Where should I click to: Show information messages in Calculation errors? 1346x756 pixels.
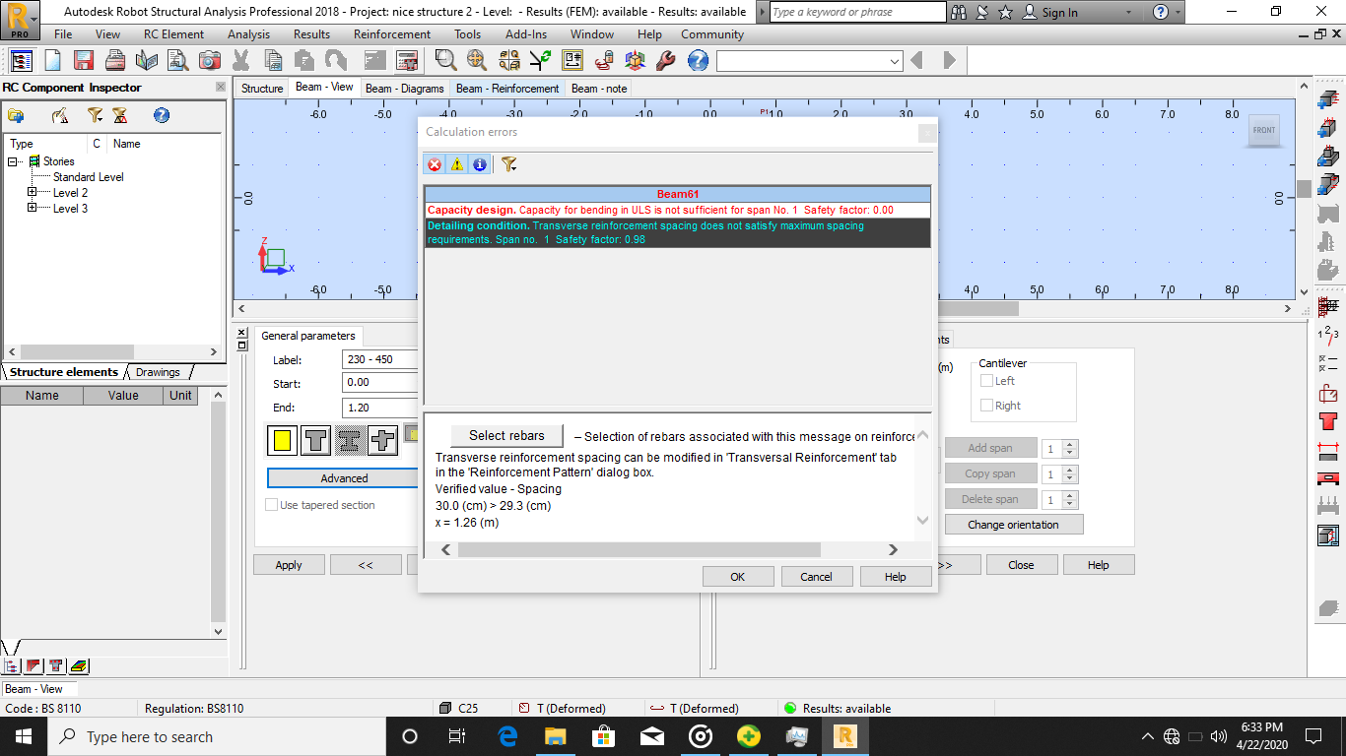pyautogui.click(x=478, y=164)
